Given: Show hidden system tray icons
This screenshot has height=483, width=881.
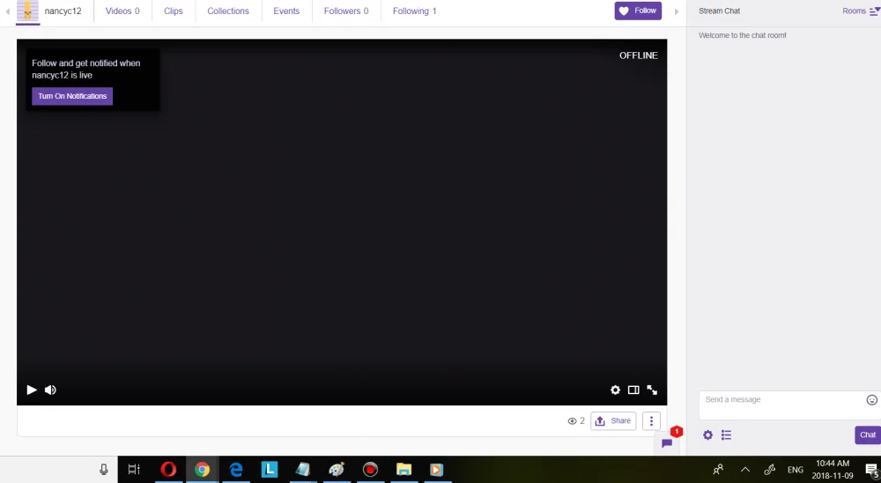Looking at the screenshot, I should coord(745,470).
